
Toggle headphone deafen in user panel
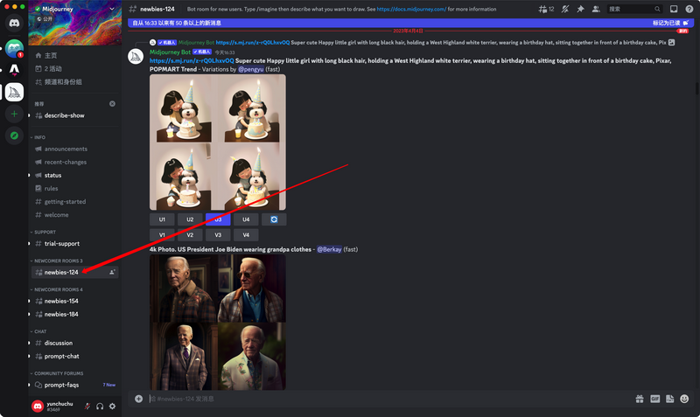pos(100,406)
